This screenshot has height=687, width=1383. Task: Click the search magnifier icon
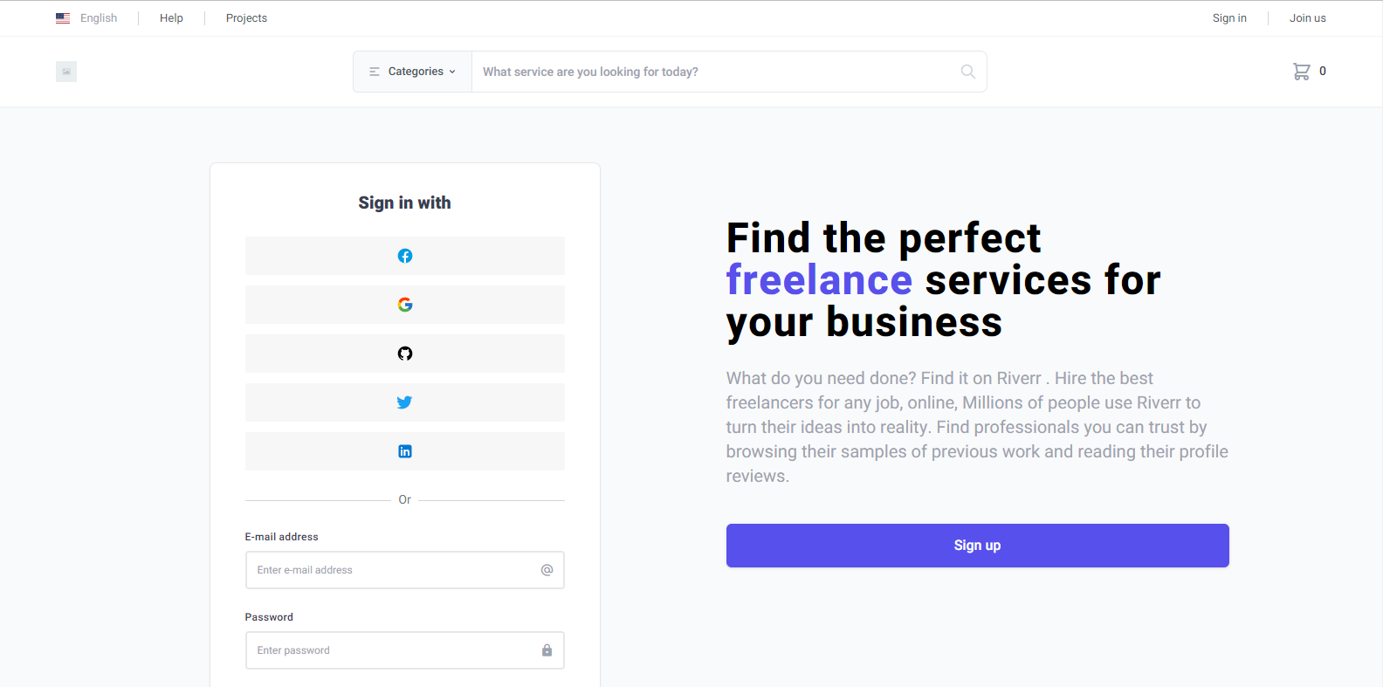coord(967,72)
